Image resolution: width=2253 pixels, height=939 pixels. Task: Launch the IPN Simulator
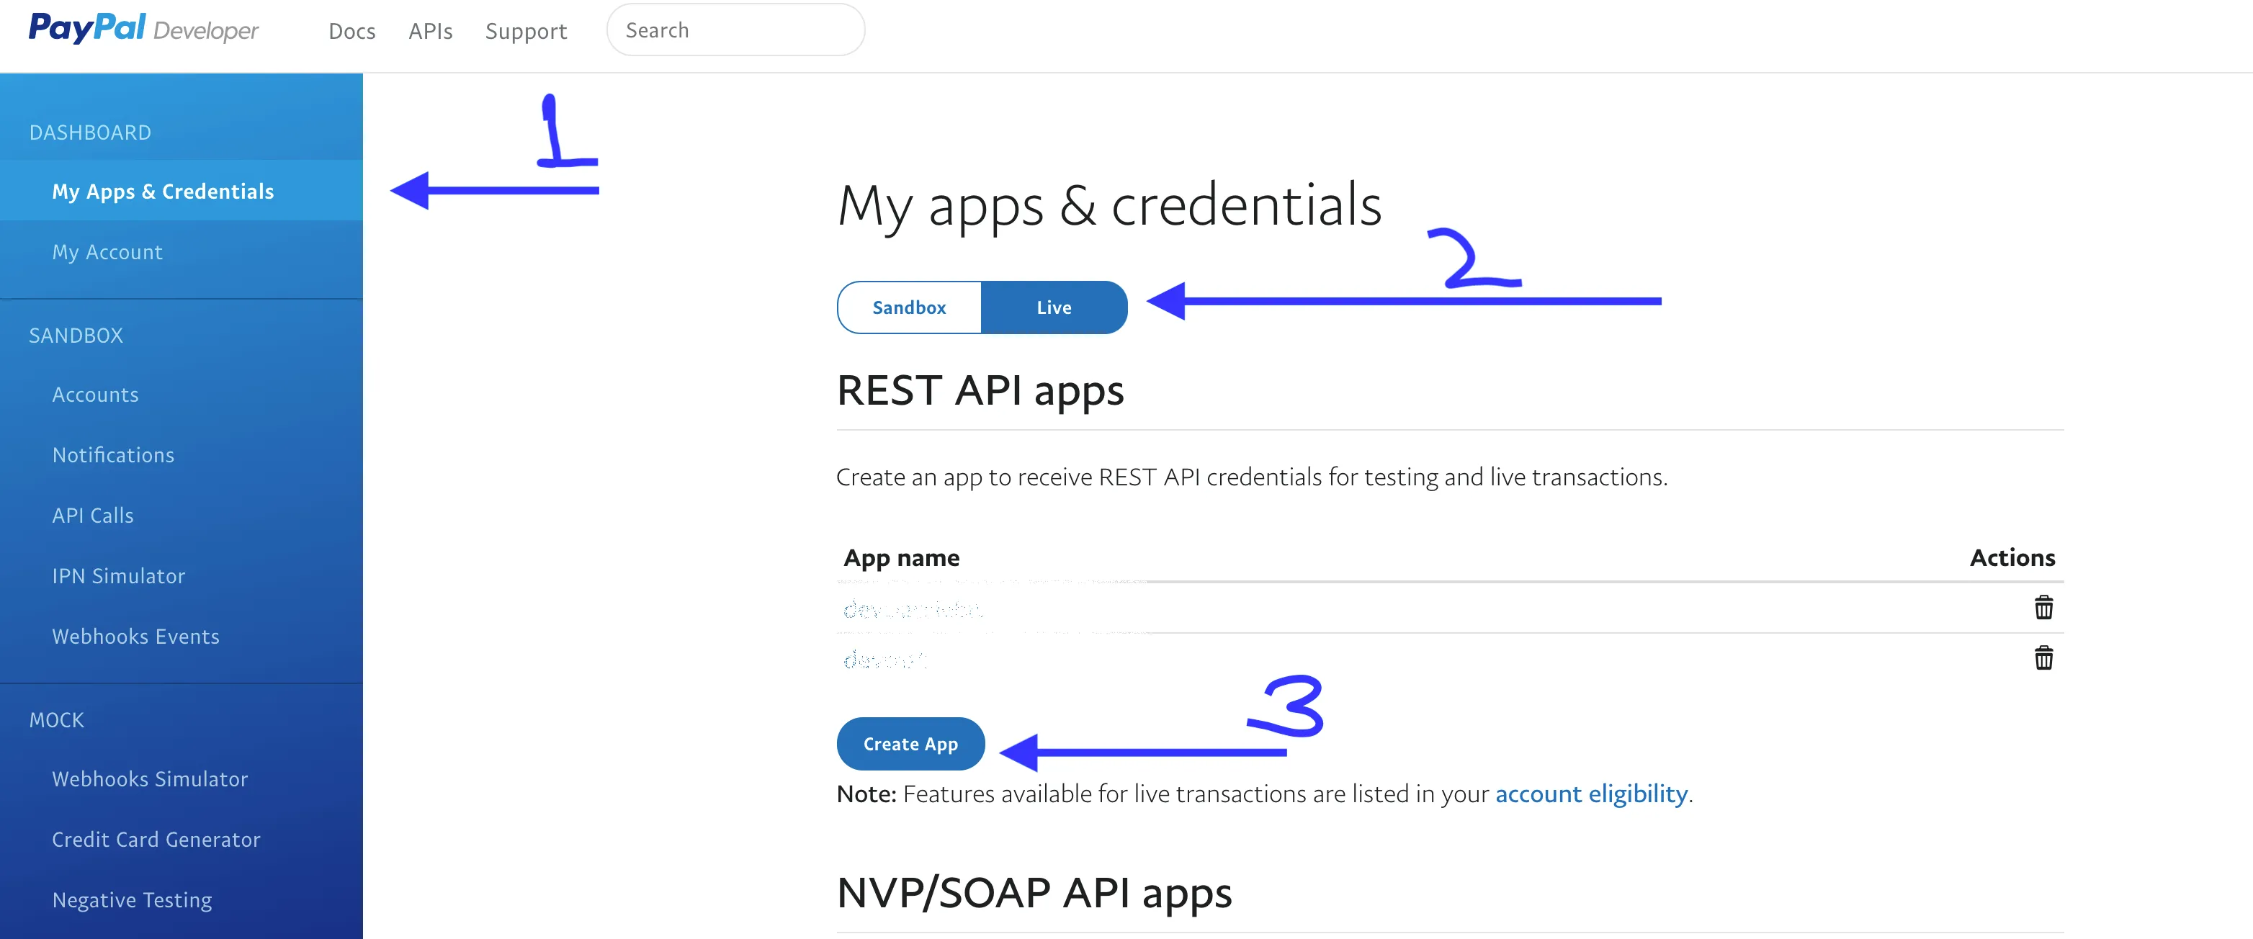click(x=118, y=576)
